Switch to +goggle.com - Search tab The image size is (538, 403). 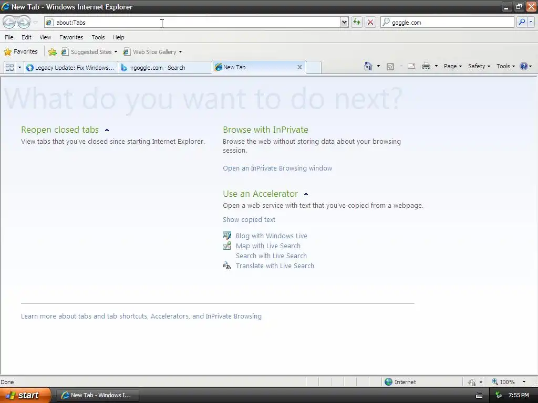point(164,68)
